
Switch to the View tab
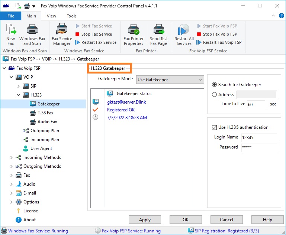click(x=51, y=16)
